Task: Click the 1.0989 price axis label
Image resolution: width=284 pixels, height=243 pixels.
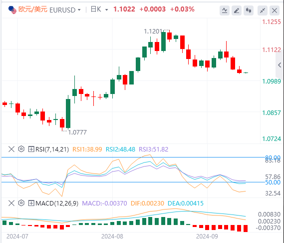Action: click(272, 81)
